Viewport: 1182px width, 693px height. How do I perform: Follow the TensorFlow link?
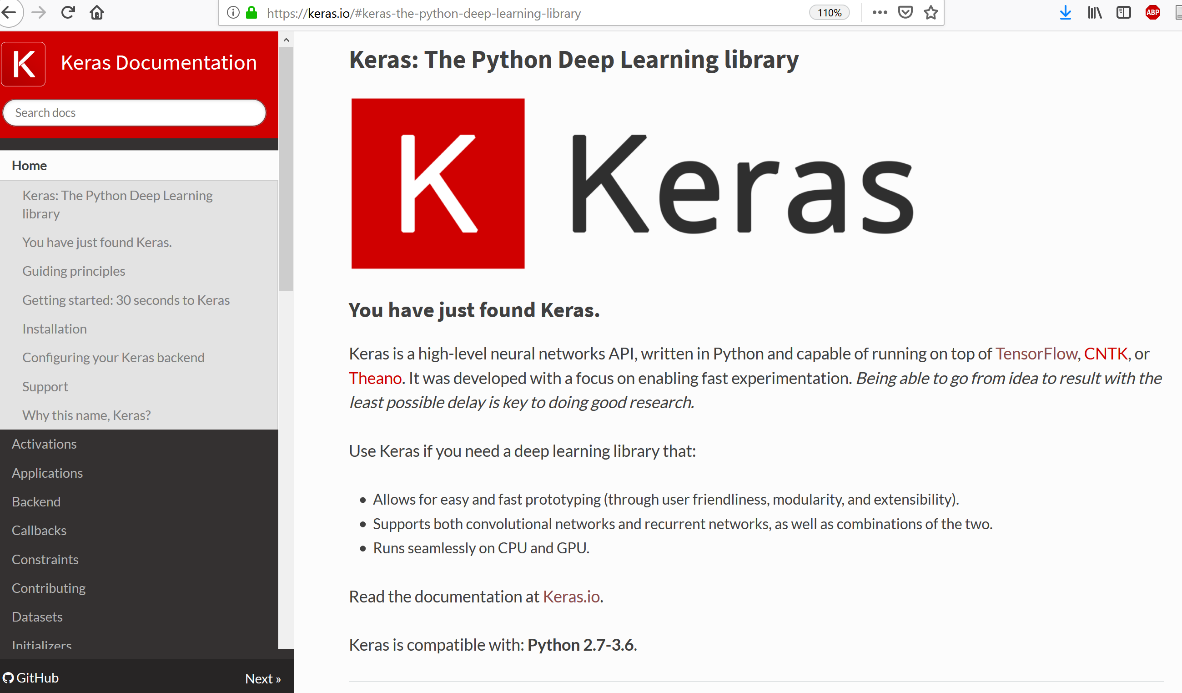coord(1036,353)
